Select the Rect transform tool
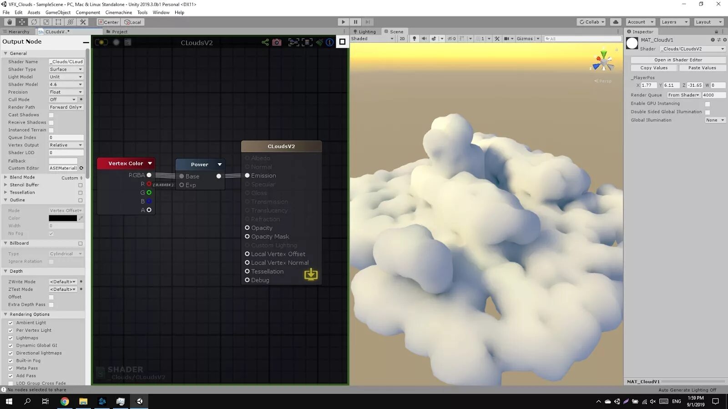Image resolution: width=728 pixels, height=409 pixels. pyautogui.click(x=58, y=22)
